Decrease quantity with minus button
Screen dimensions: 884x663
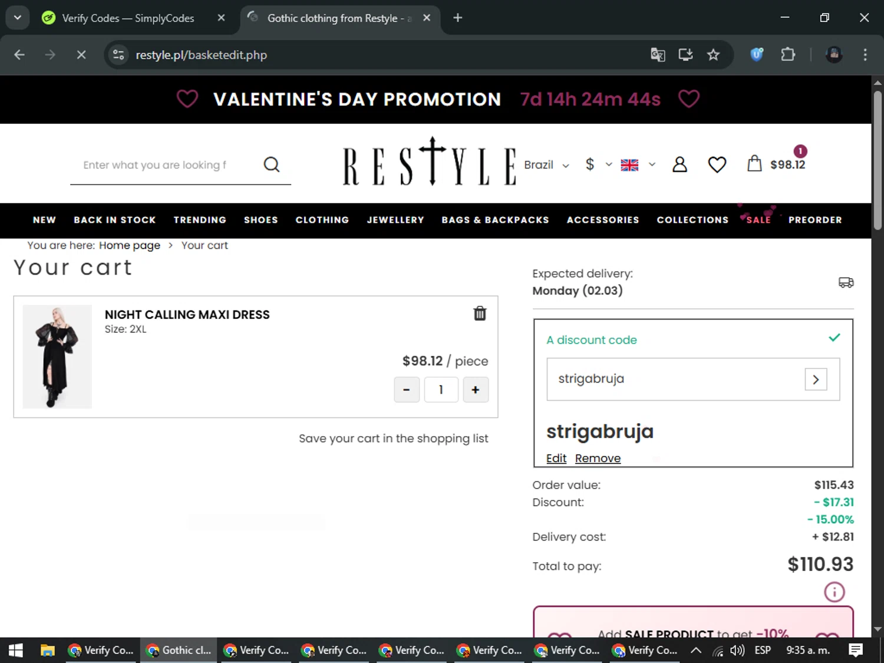point(407,390)
